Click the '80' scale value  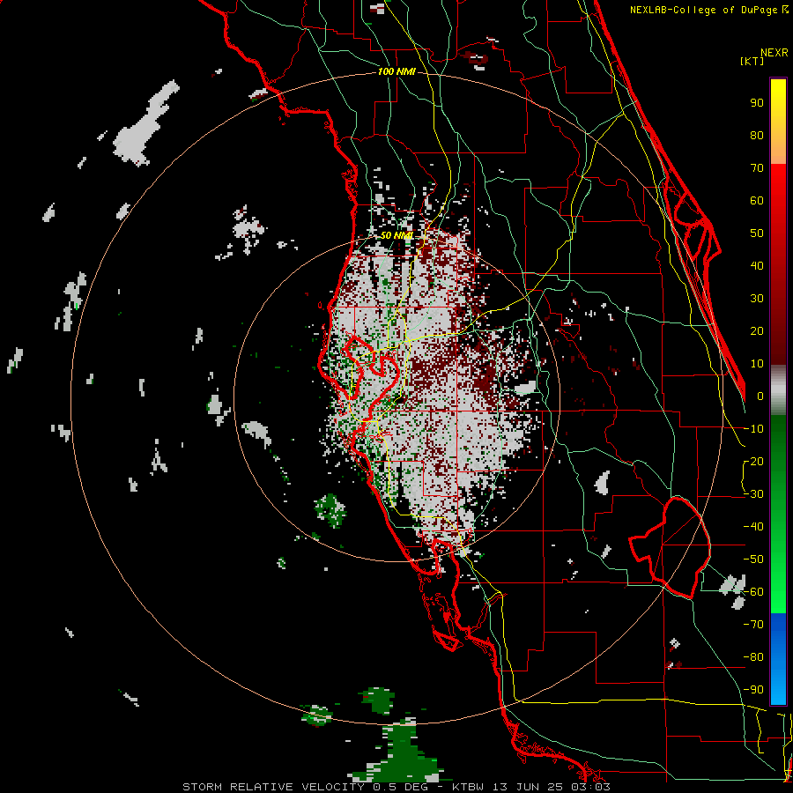point(757,136)
